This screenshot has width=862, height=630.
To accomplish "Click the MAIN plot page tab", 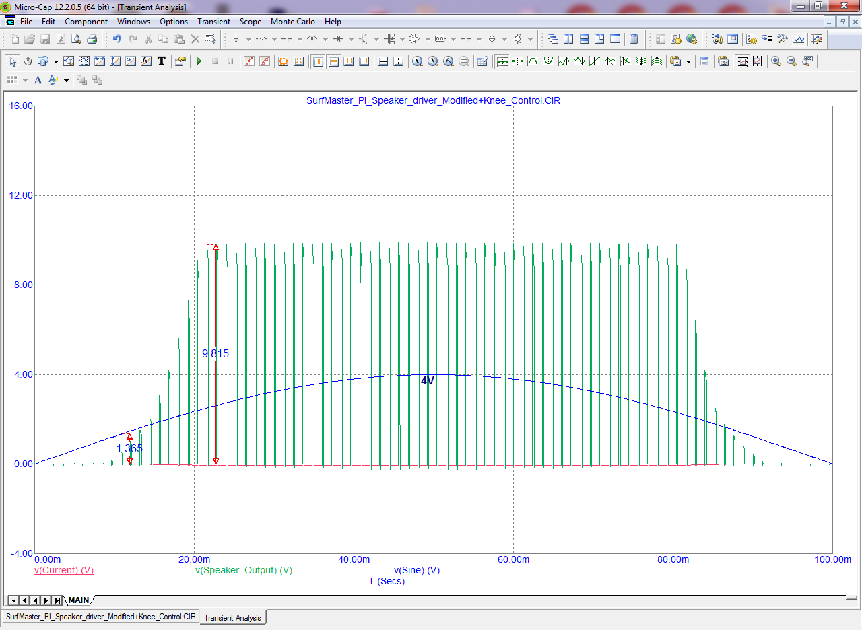I will pyautogui.click(x=79, y=600).
